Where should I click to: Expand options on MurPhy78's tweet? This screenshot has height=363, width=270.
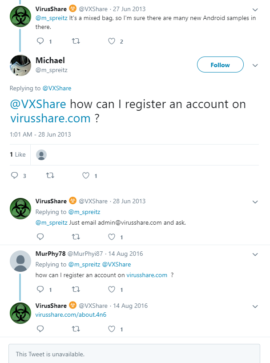[255, 254]
